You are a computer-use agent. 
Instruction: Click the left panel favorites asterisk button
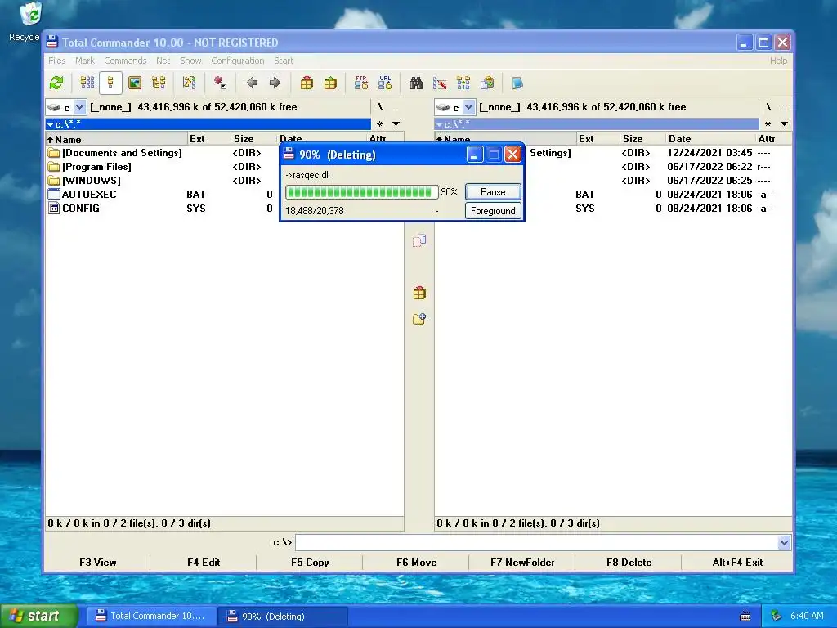point(379,124)
